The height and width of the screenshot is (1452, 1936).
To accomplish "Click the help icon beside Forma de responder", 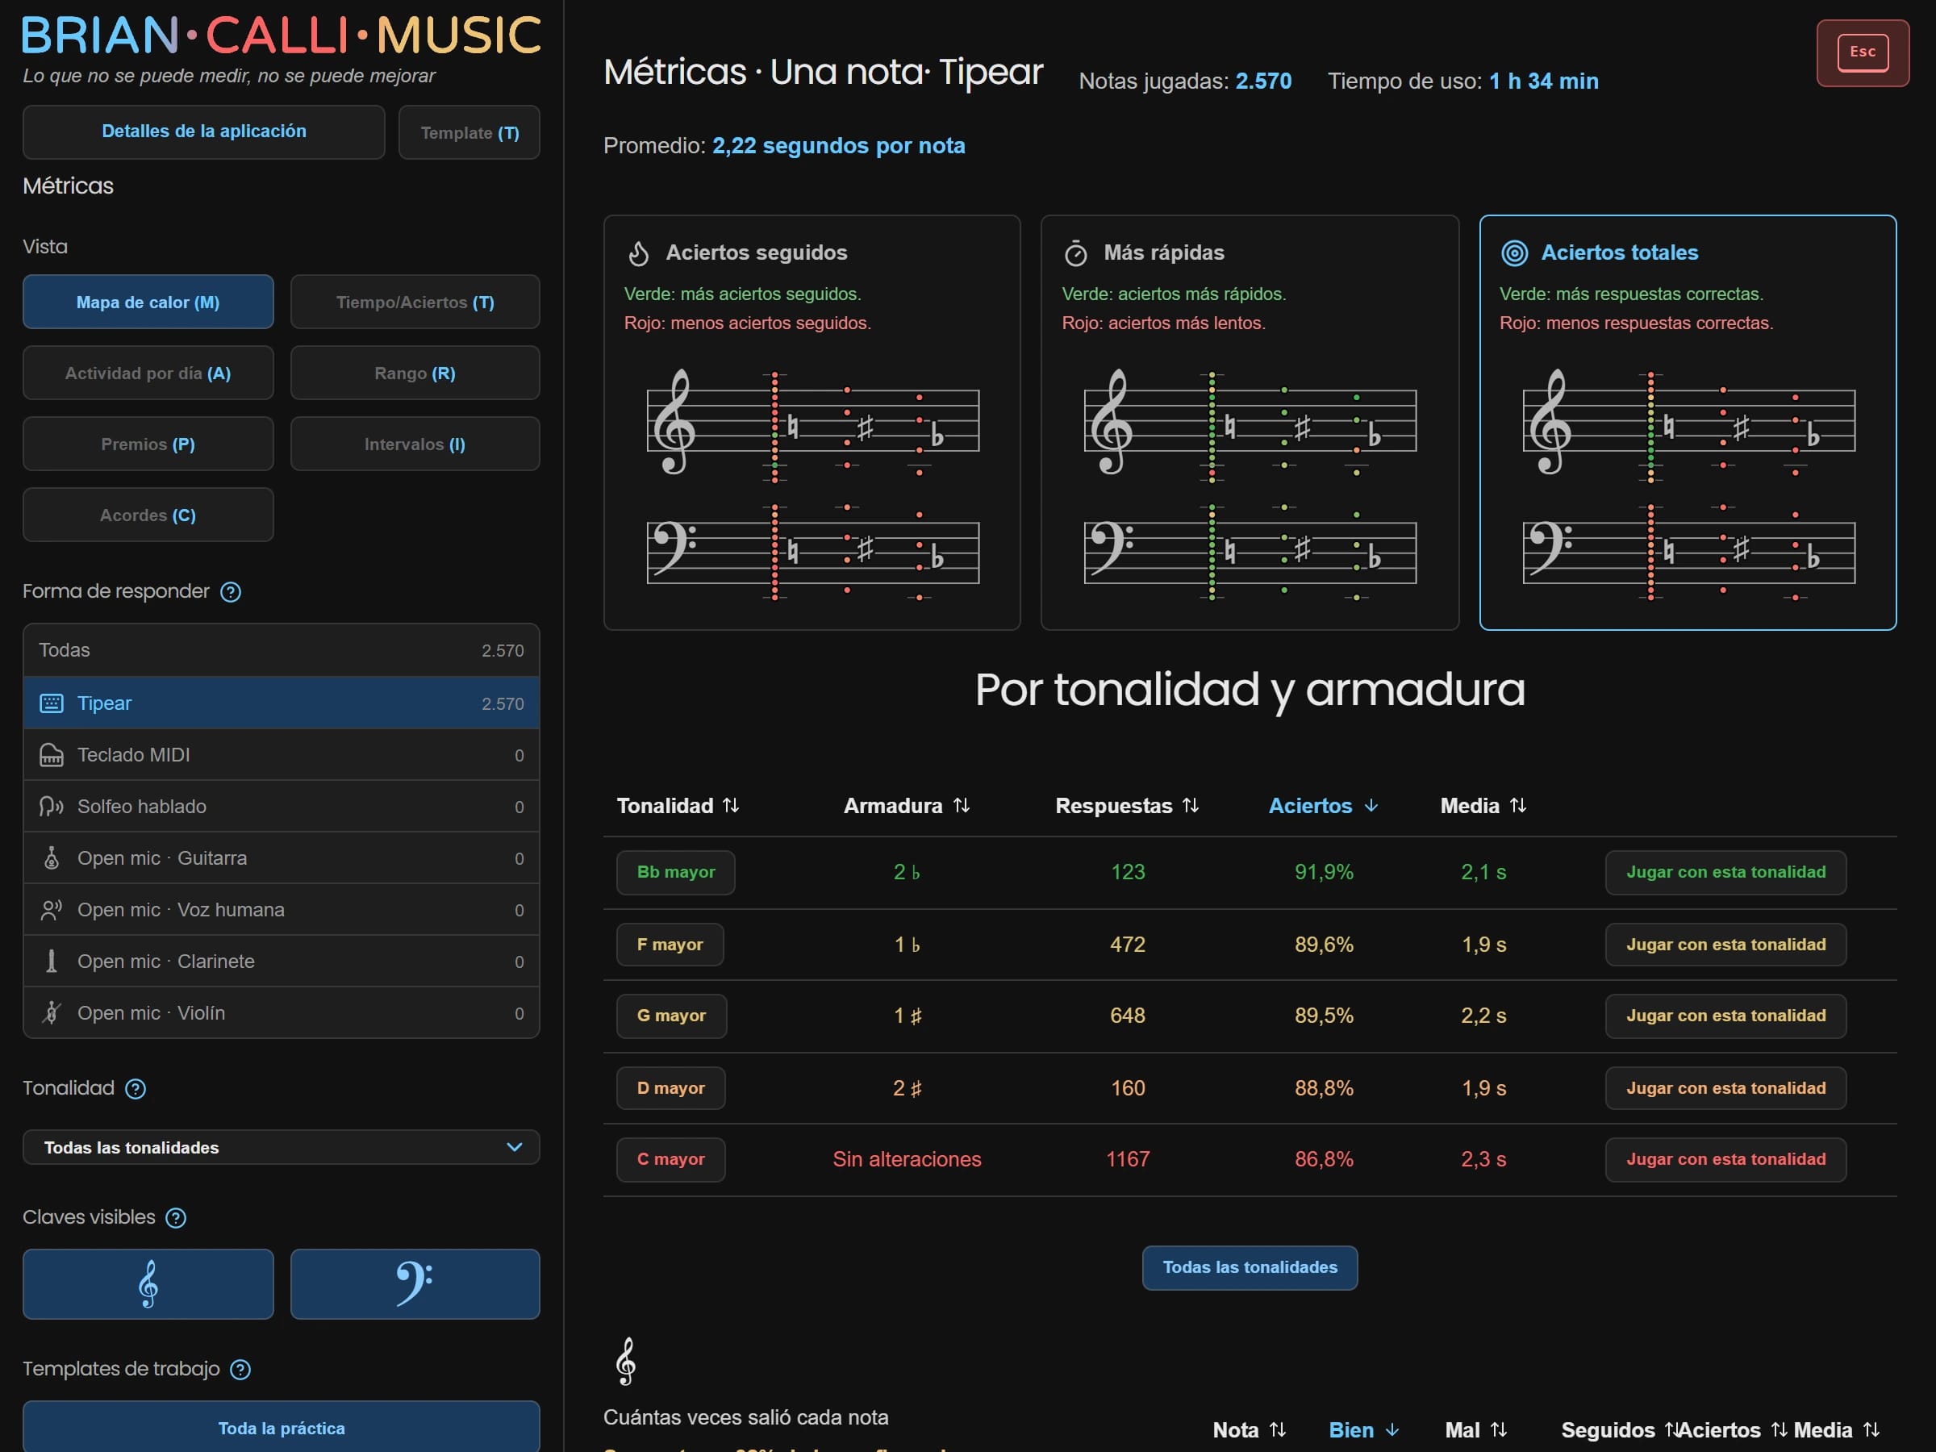I will coord(230,593).
